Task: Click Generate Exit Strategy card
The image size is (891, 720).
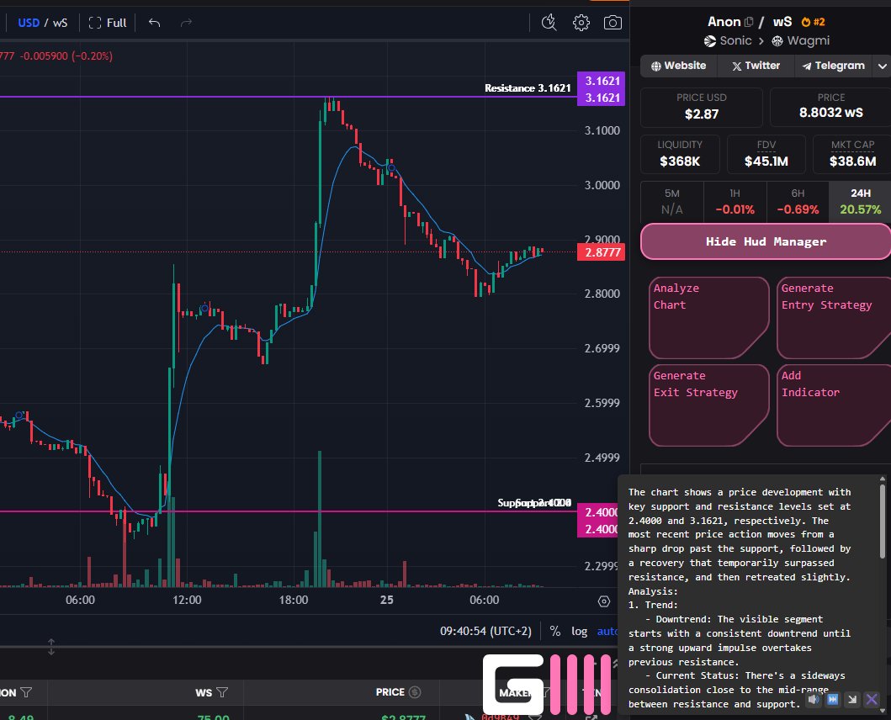Action: pyautogui.click(x=708, y=405)
